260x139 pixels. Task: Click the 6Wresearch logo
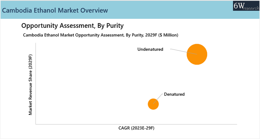point(246,6)
